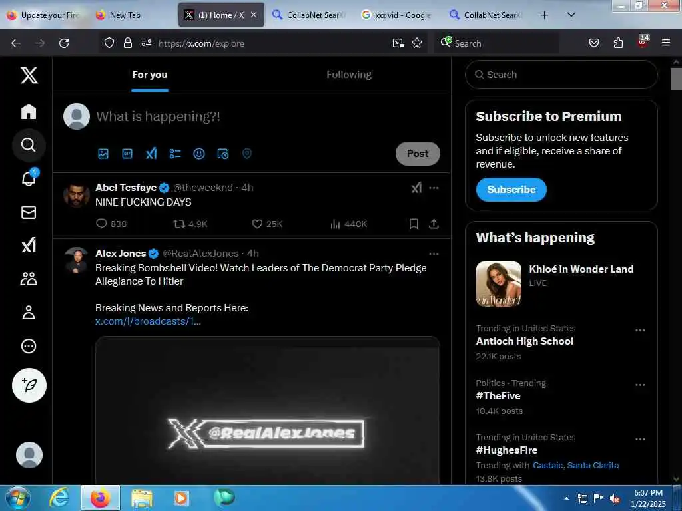Reply to Abel Tesfaye post
Viewport: 682px width, 511px height.
111,224
